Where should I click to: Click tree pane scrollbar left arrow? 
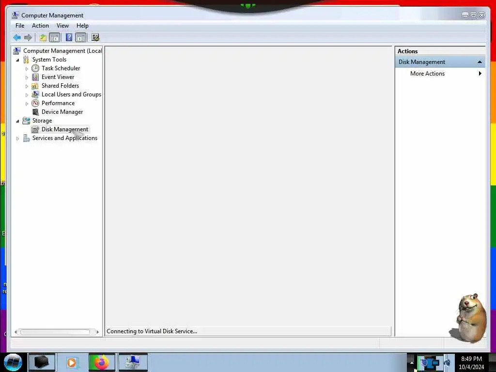[x=15, y=332]
